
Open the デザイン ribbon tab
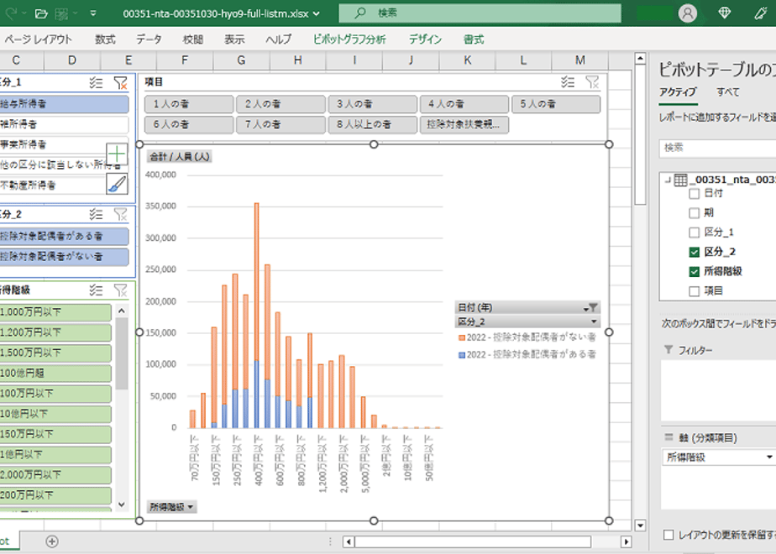425,39
